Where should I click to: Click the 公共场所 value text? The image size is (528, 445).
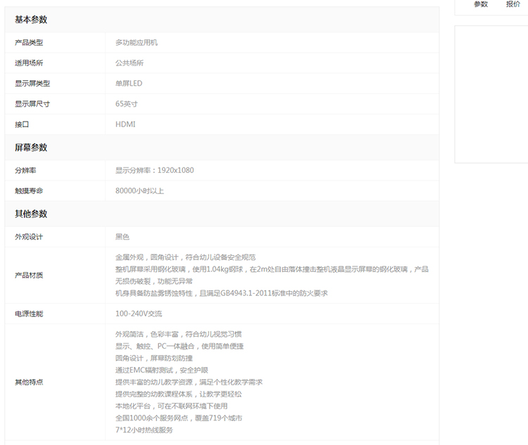click(x=130, y=63)
